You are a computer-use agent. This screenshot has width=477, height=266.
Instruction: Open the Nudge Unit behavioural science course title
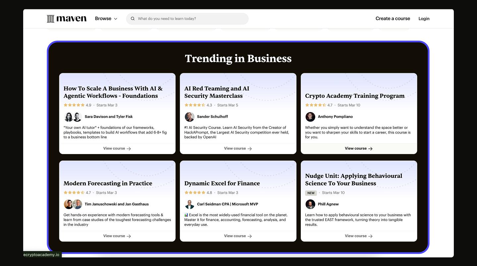click(x=353, y=180)
